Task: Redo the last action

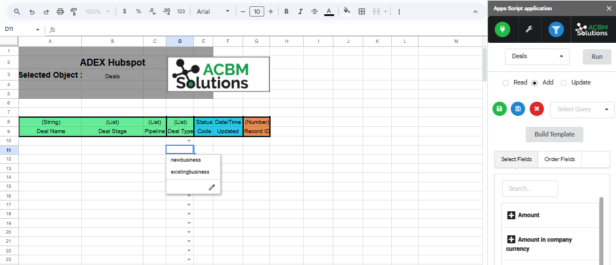Action: pyautogui.click(x=46, y=12)
